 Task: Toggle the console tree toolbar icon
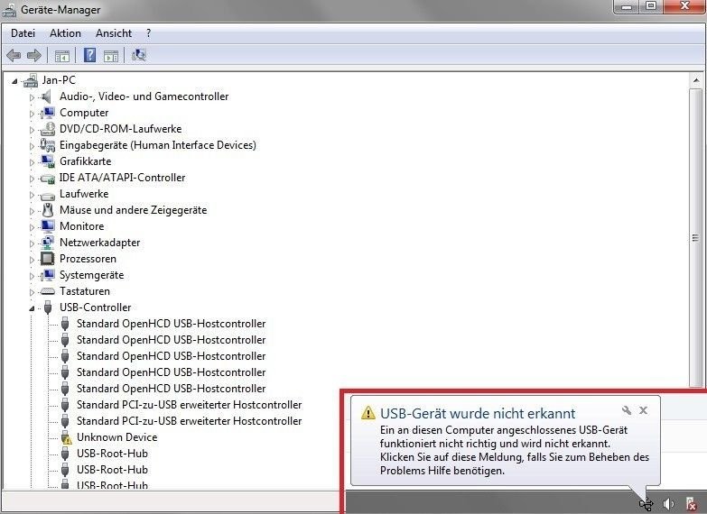(x=61, y=56)
